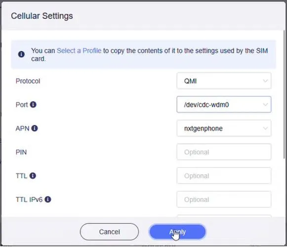
Task: Focus the PIN optional input field
Action: point(224,152)
